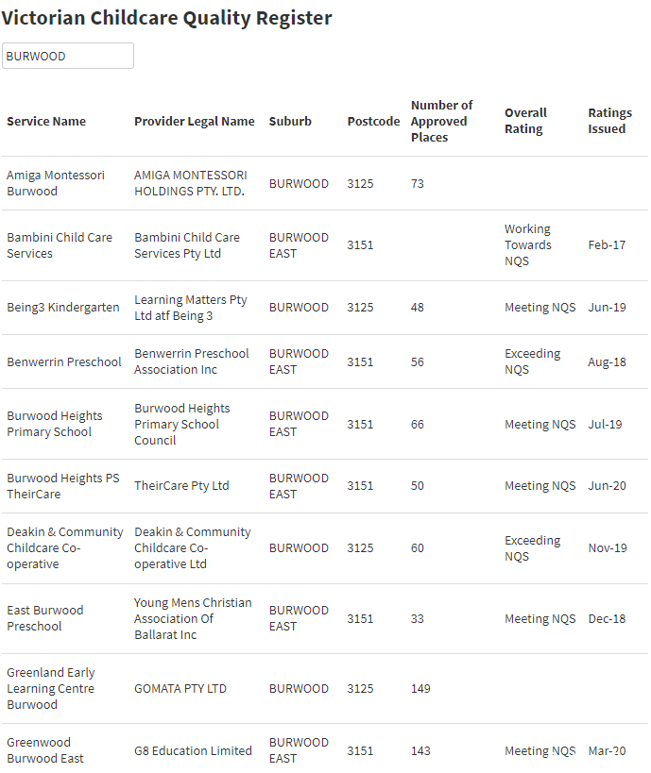
Task: Select the East Burwood Preschool entry
Action: pos(325,619)
